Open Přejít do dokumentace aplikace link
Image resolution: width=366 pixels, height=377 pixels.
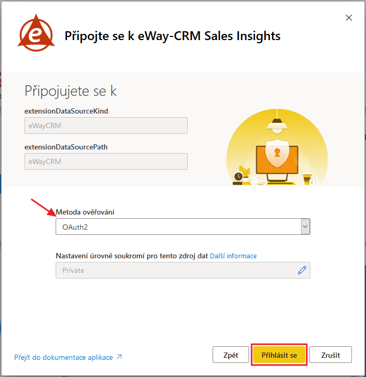coord(63,357)
